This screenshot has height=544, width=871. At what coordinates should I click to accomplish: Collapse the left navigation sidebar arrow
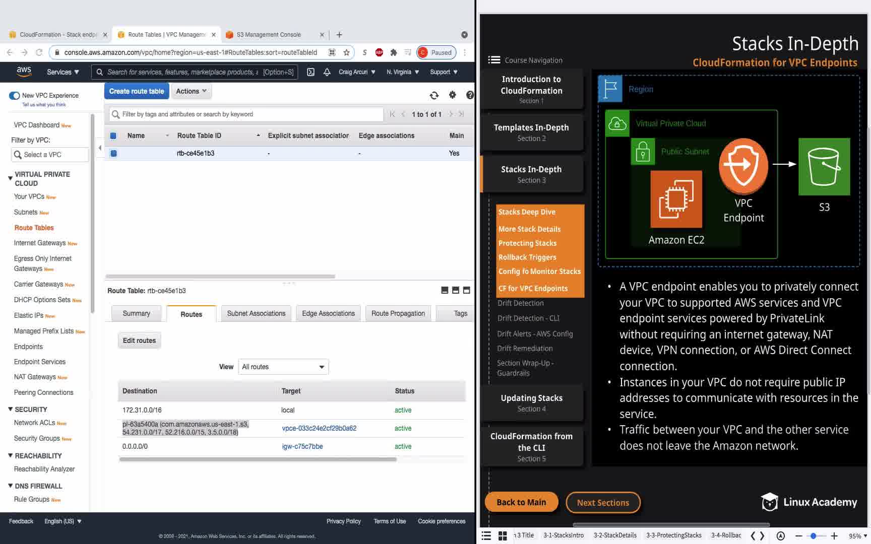(100, 148)
